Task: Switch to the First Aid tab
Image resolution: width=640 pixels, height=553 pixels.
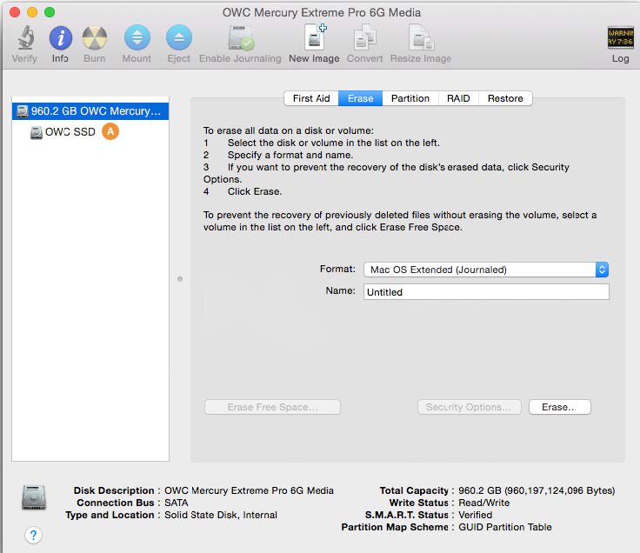Action: (x=311, y=98)
